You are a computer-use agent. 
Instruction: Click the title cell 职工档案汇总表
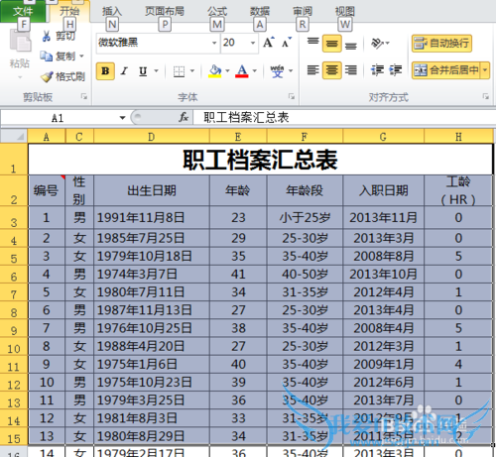(x=261, y=160)
